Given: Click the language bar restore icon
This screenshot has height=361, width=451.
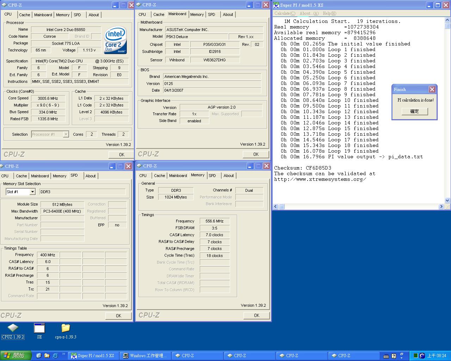Looking at the screenshot, I should coord(402,354).
